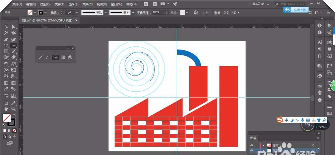Open the stroke weight dropdown
Viewport: 335px width, 155px height.
click(77, 13)
